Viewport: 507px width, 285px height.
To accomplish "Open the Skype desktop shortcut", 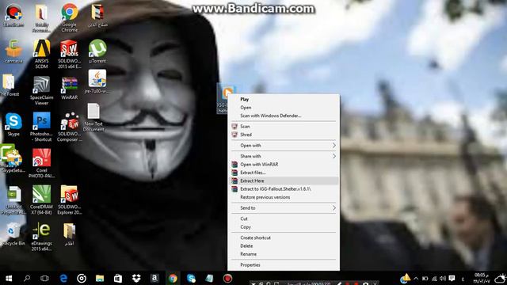I will [x=13, y=124].
